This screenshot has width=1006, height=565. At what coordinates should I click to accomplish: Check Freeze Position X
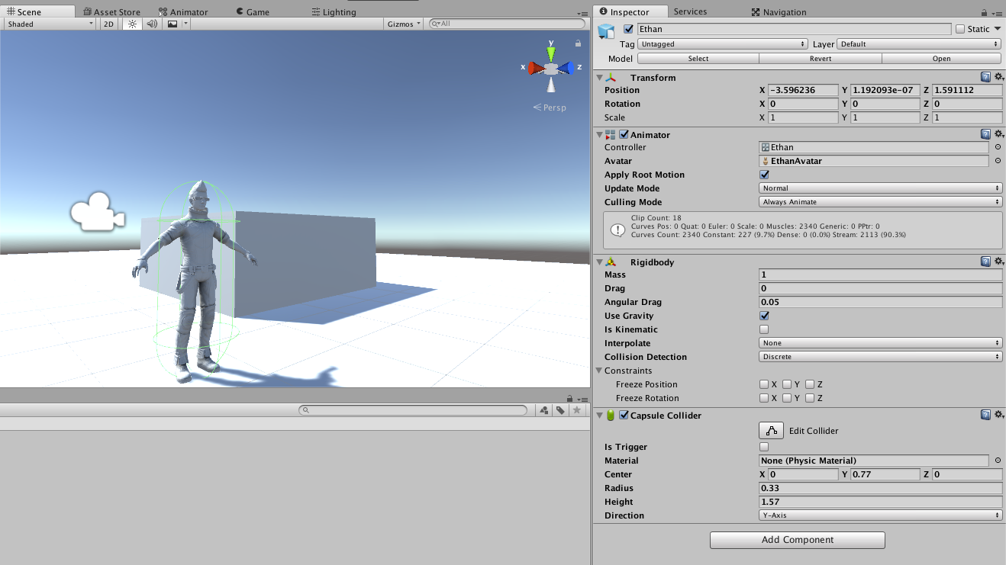(764, 384)
